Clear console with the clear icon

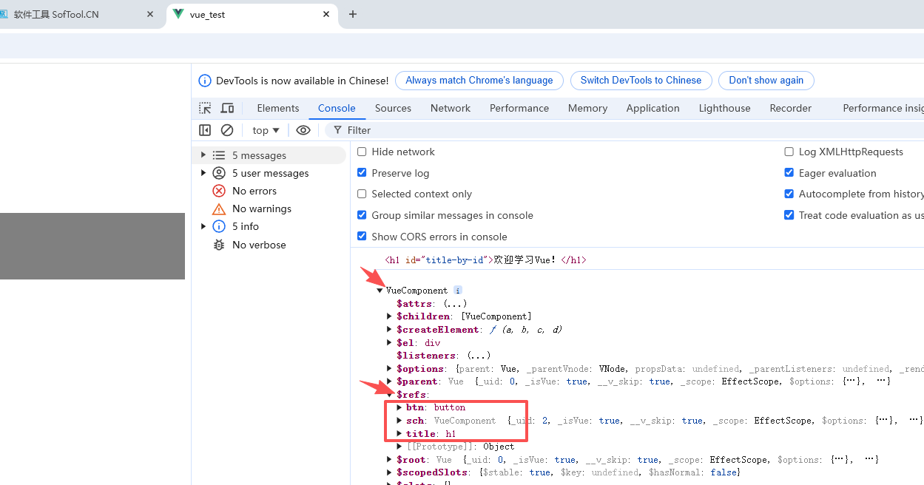pos(227,130)
